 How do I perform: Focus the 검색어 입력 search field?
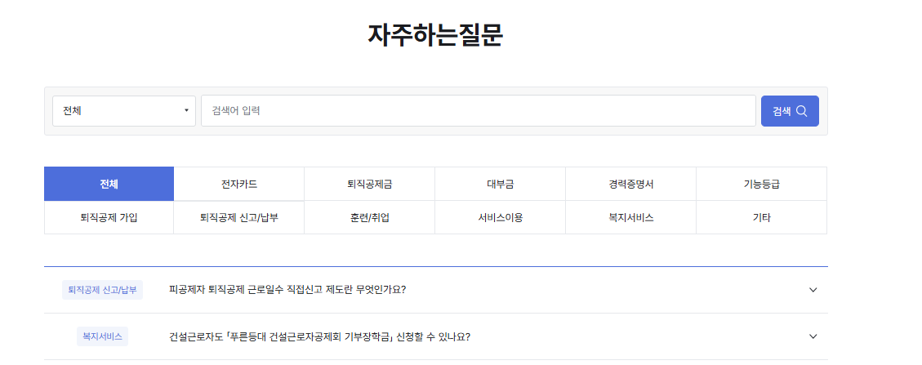pos(478,110)
